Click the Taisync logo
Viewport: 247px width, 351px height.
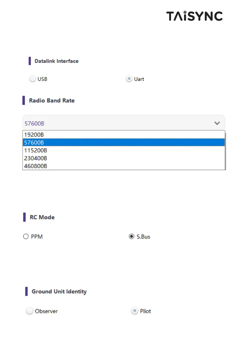[x=194, y=16]
